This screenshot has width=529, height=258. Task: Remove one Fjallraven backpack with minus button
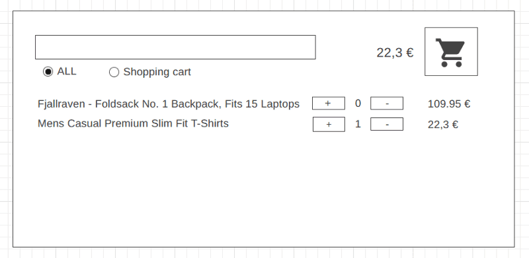pyautogui.click(x=387, y=104)
